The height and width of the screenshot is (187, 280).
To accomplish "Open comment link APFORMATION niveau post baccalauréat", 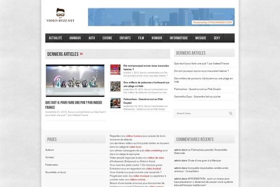I will coord(203,182).
